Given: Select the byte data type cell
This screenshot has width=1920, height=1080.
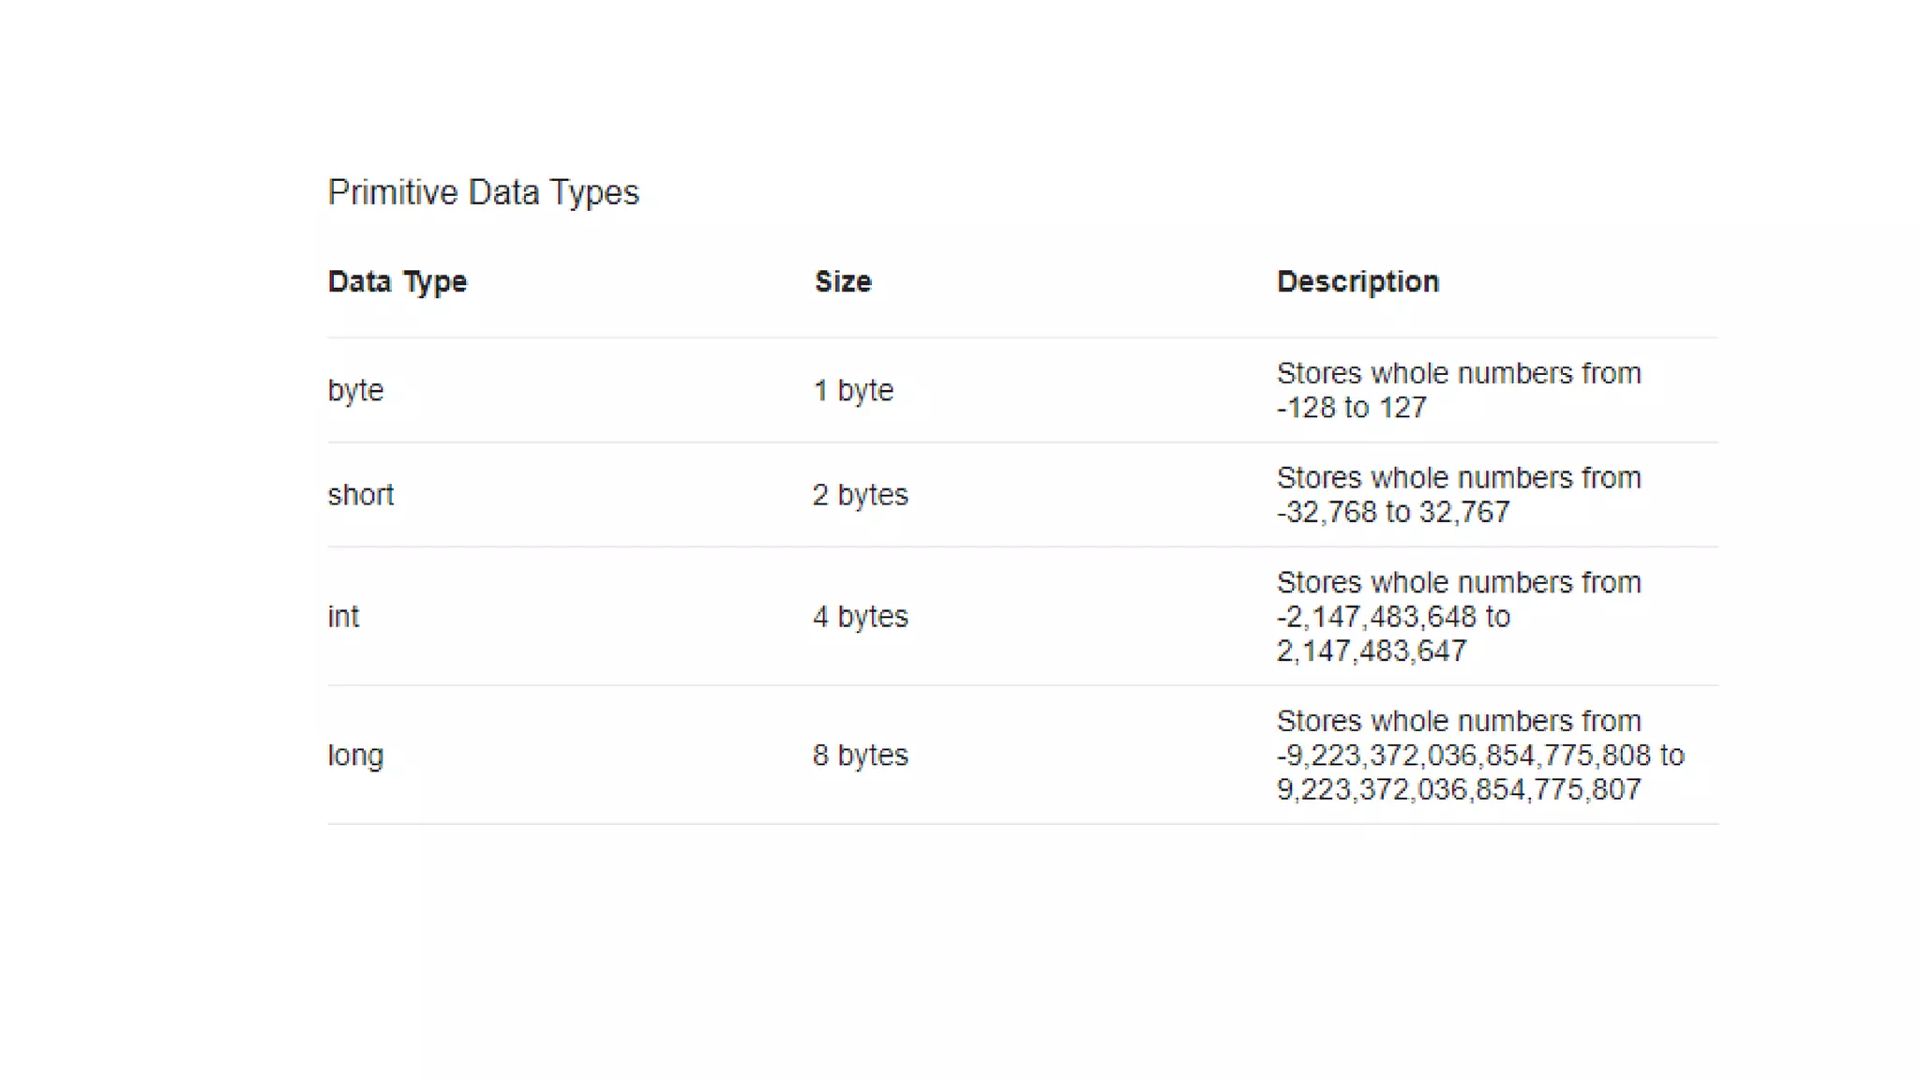Looking at the screenshot, I should pyautogui.click(x=355, y=390).
